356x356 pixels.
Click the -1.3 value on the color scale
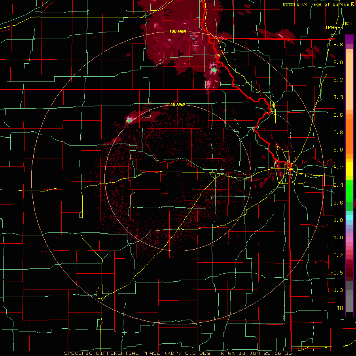point(337,290)
